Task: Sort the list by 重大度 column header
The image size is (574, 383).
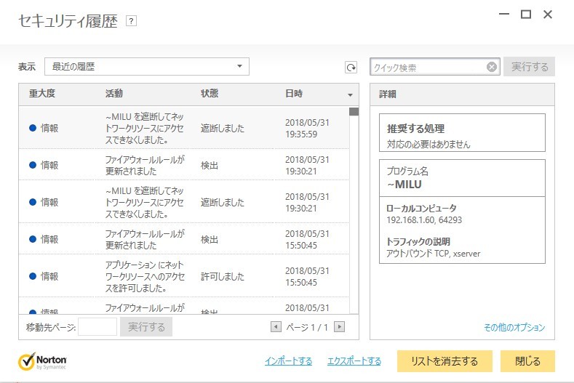Action: coord(42,94)
